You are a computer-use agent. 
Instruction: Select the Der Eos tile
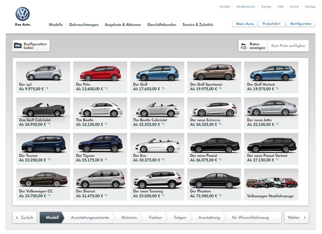[157, 149]
